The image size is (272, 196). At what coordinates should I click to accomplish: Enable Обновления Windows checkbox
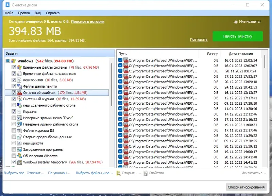click(x=14, y=156)
